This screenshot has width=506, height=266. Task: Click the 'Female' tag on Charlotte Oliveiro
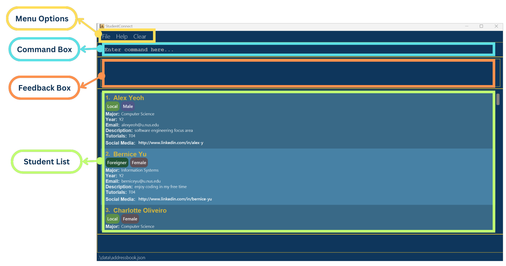coord(130,219)
